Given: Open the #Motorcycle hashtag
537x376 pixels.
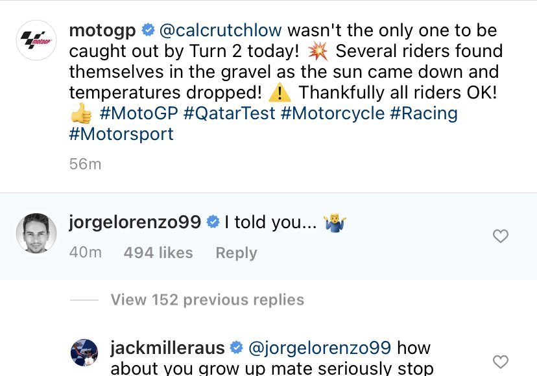Looking at the screenshot, I should pos(333,113).
